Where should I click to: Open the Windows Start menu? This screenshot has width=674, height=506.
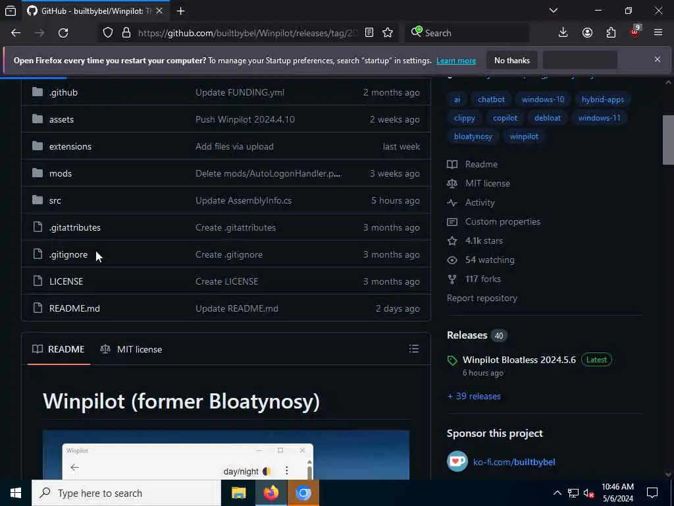point(16,493)
